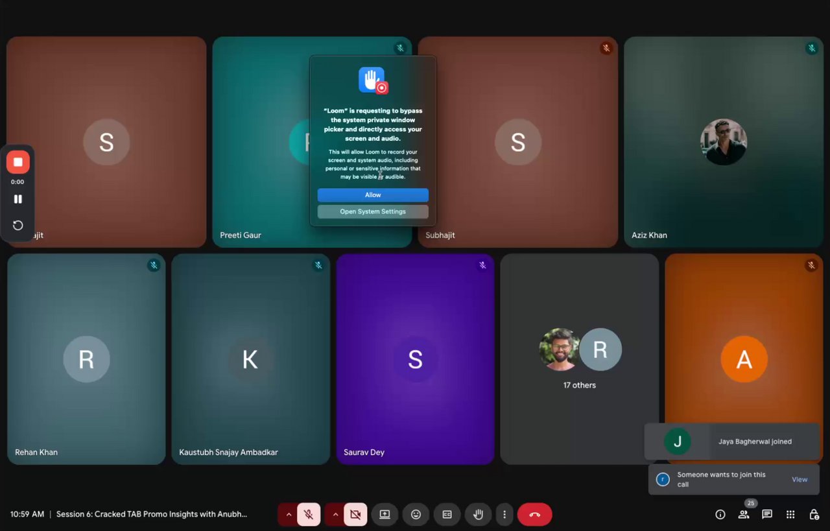Expand video settings arrow beside camera
830x531 pixels.
(x=335, y=514)
